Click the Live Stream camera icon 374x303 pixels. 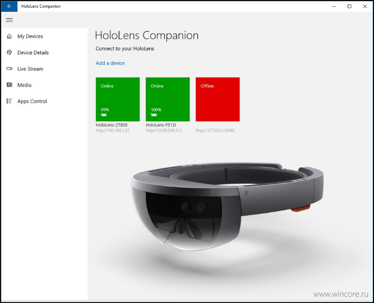tap(10, 68)
